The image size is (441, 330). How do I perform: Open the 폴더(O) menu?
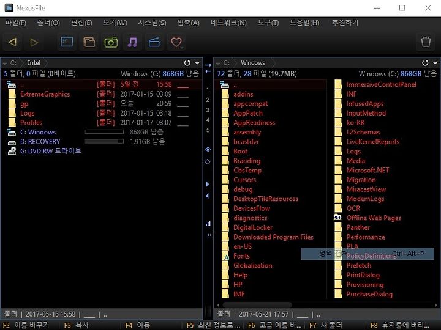(48, 23)
